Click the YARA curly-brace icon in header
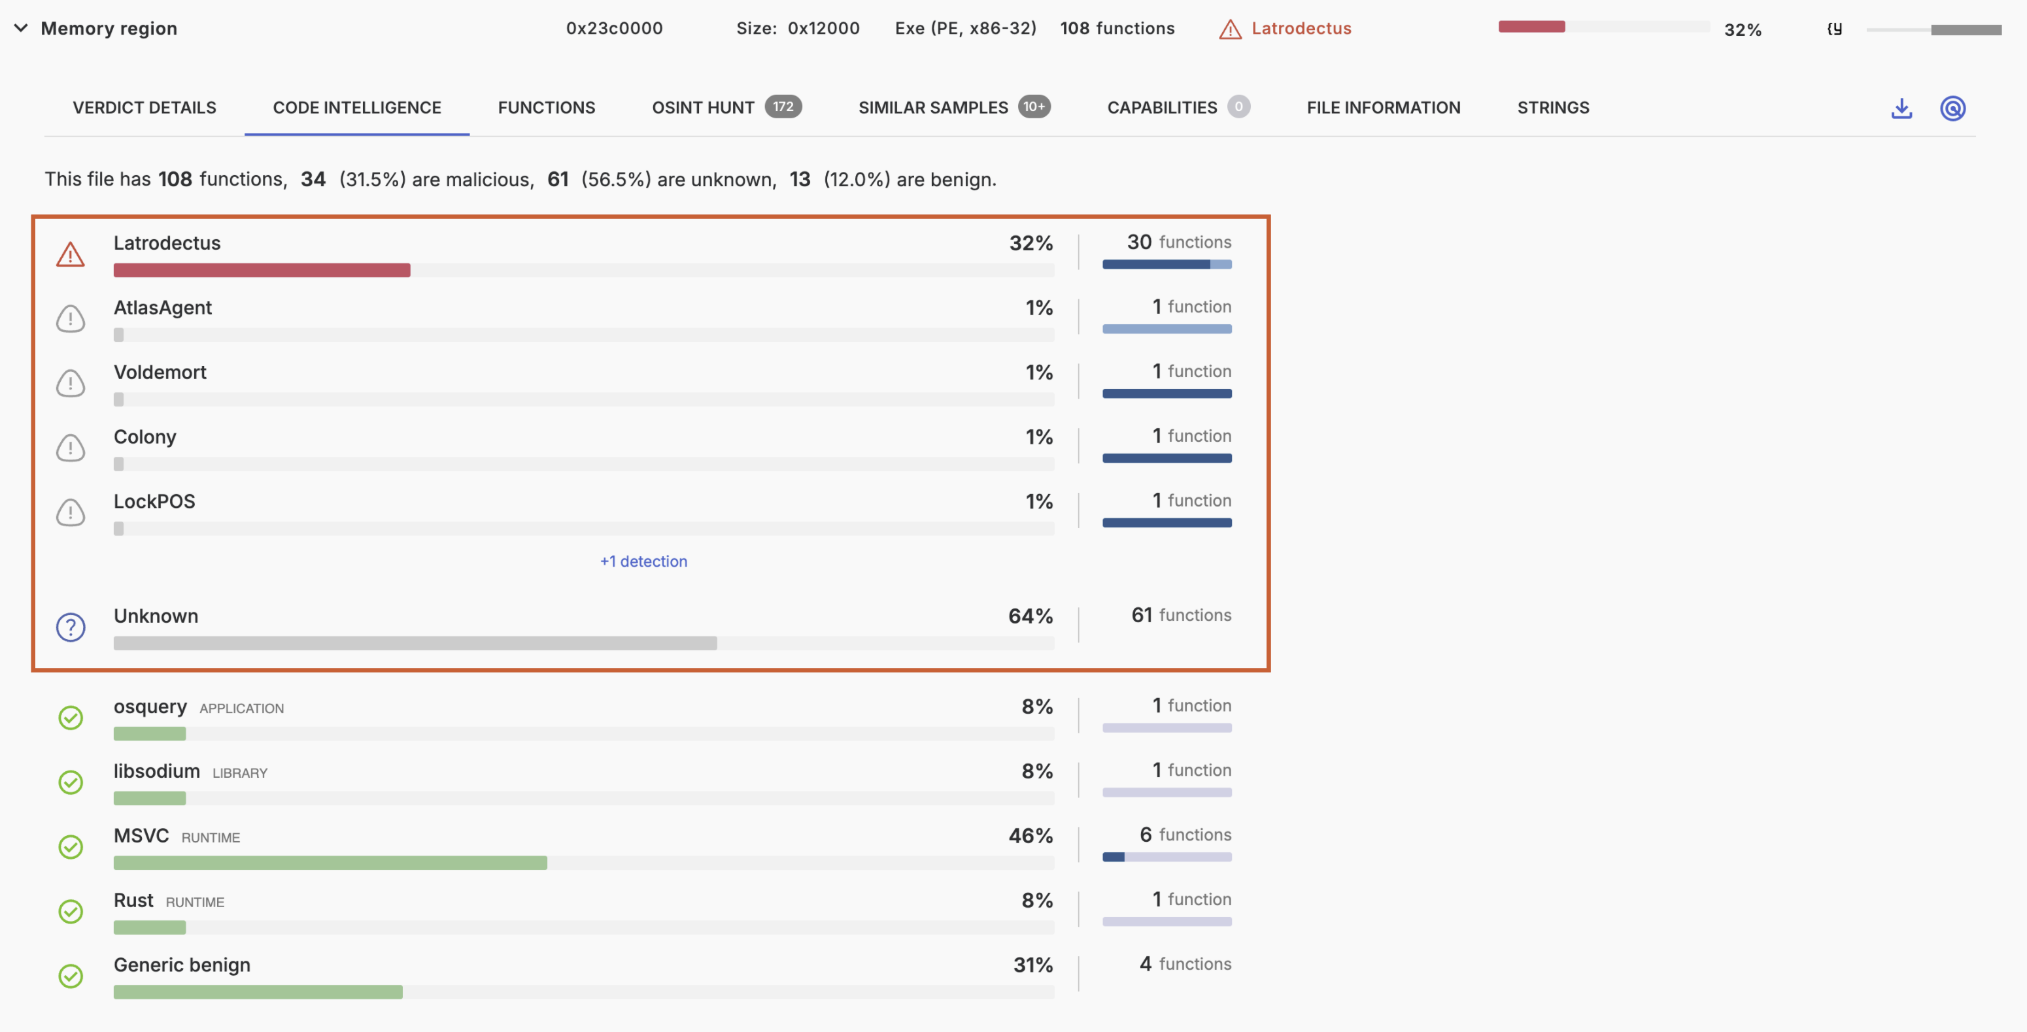The height and width of the screenshot is (1032, 2027). tap(1834, 29)
